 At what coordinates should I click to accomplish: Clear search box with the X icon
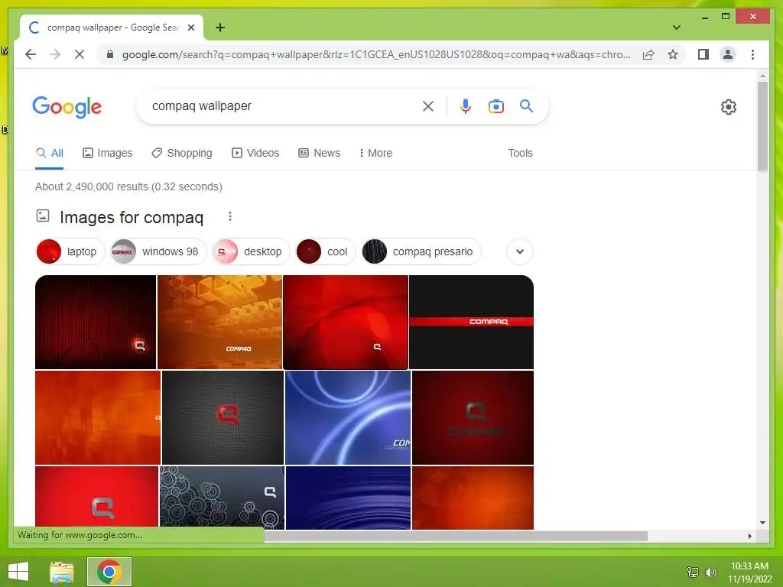[x=428, y=105]
